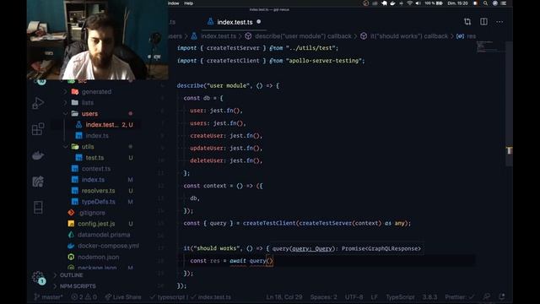Open index.ts under the users folder

point(97,136)
